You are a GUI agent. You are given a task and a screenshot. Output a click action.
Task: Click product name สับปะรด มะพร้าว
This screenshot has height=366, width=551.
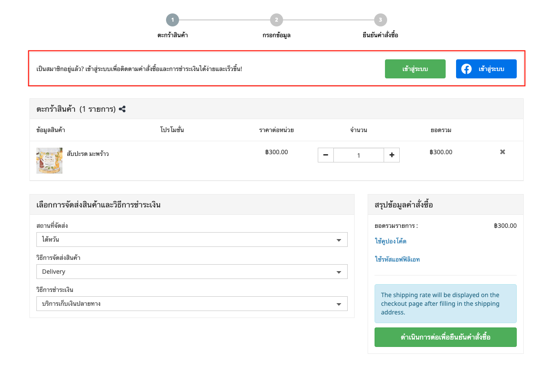point(88,154)
